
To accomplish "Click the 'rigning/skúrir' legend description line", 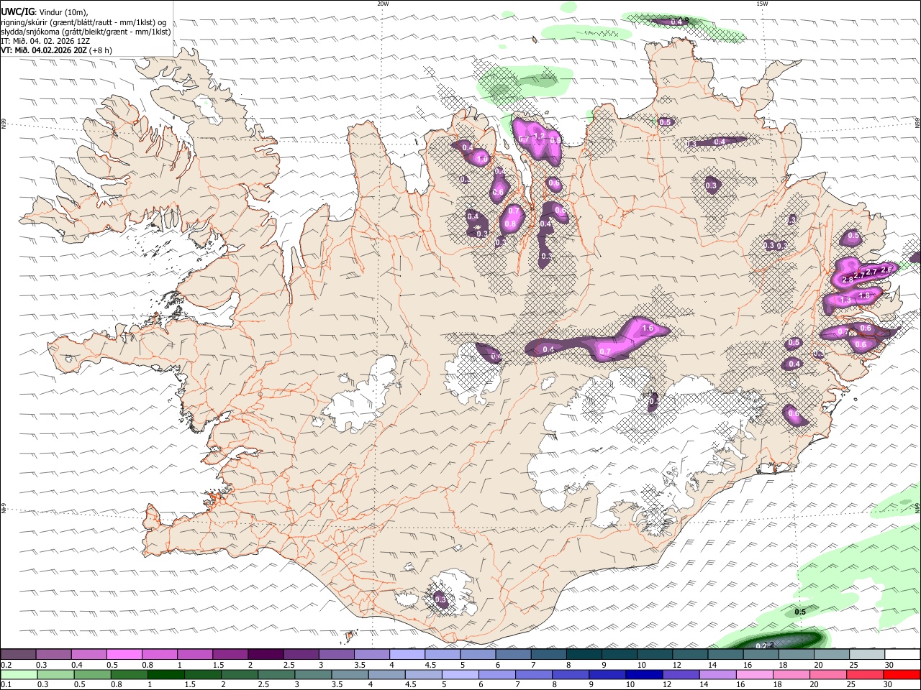I will 83,22.
